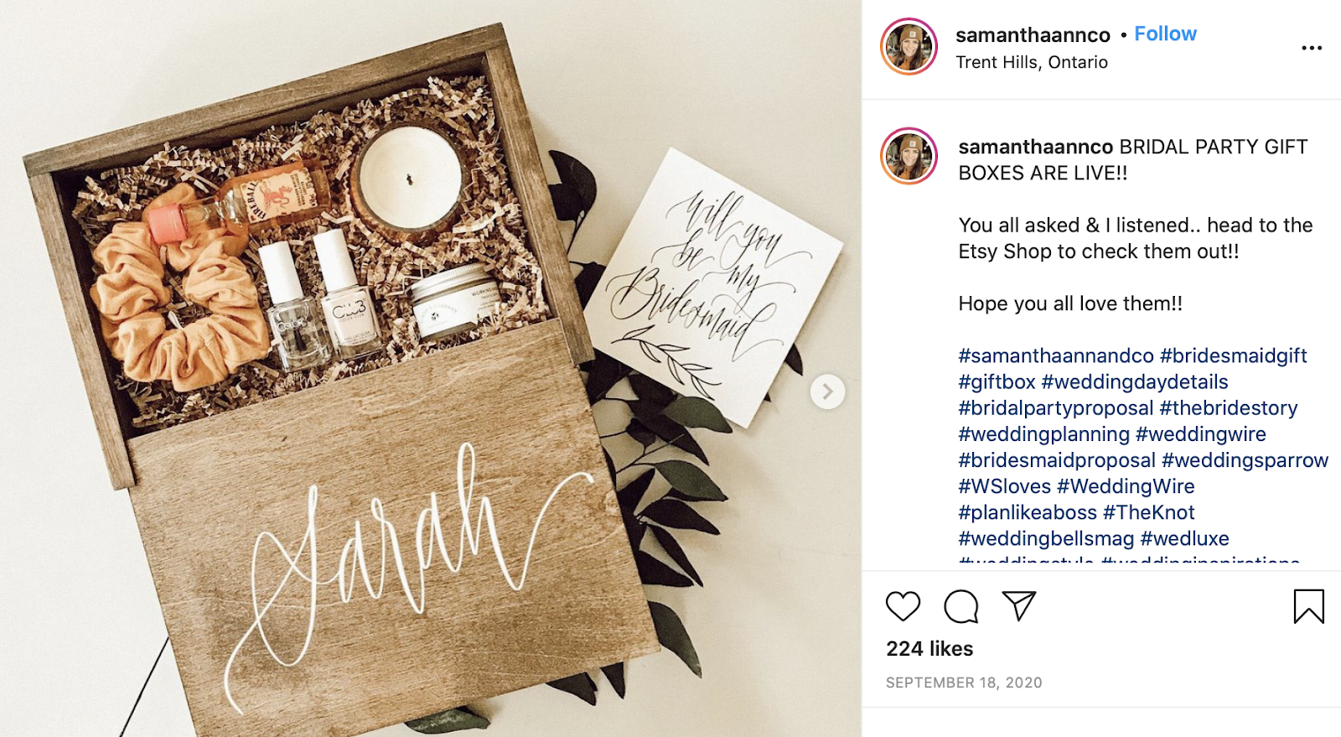
Task: Open samanthaannco profile picture in header
Action: 909,46
